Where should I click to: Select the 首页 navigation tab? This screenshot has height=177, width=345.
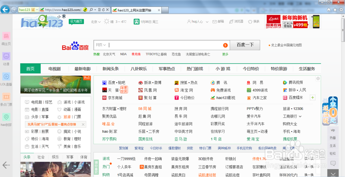click(x=30, y=69)
